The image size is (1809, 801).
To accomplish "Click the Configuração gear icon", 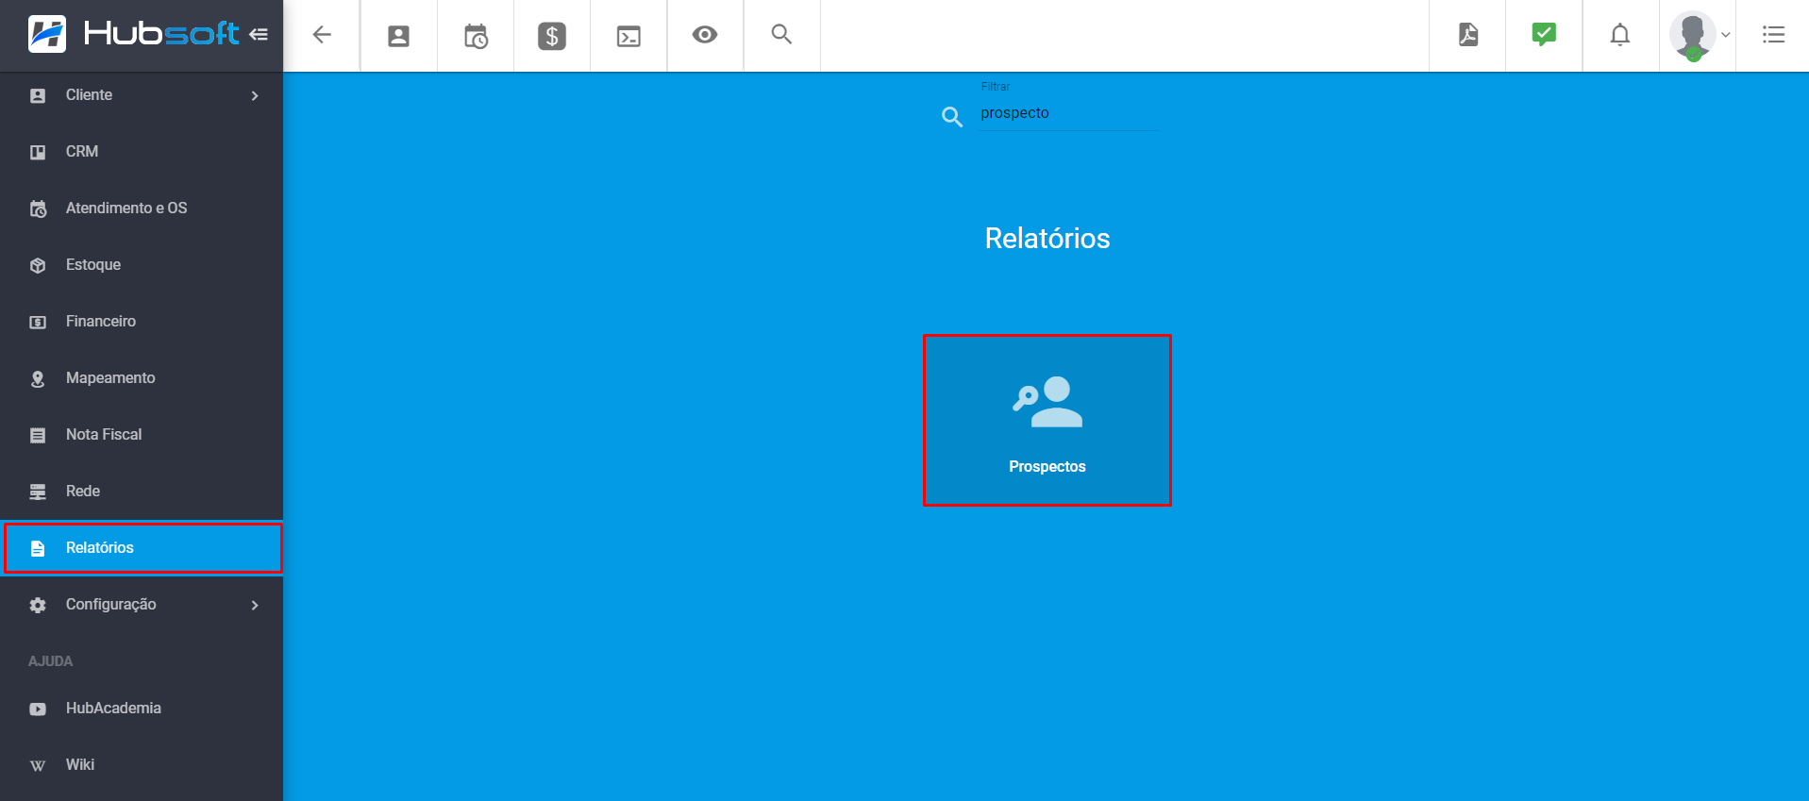I will coord(38,605).
